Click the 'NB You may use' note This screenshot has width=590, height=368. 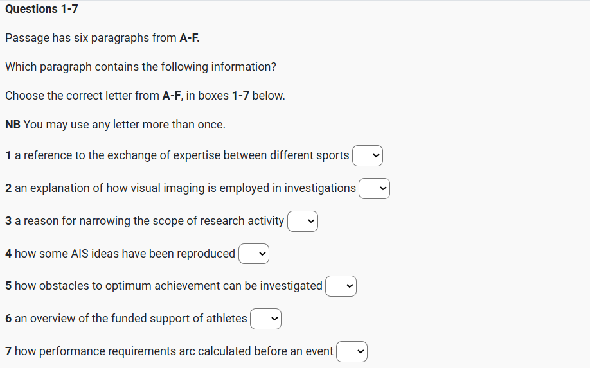pyautogui.click(x=115, y=125)
